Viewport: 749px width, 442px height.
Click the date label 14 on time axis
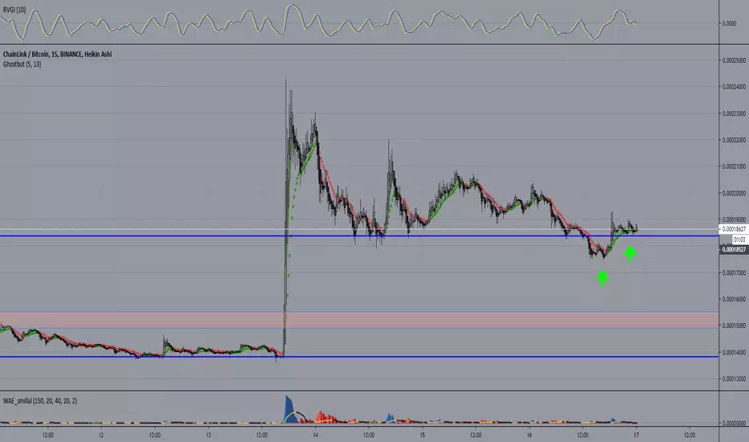(315, 435)
